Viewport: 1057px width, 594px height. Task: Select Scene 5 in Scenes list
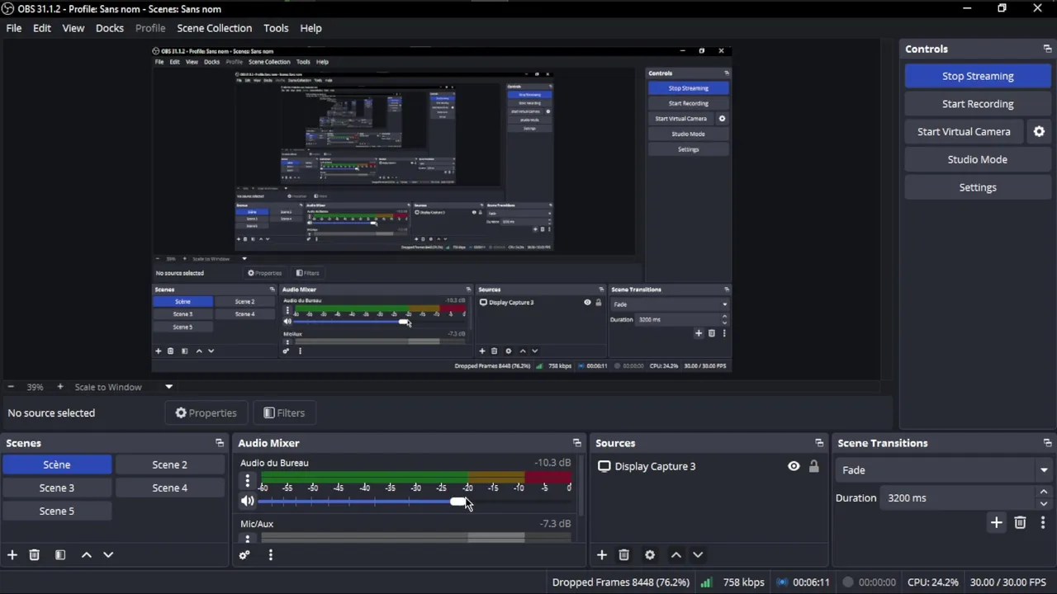[x=57, y=511]
